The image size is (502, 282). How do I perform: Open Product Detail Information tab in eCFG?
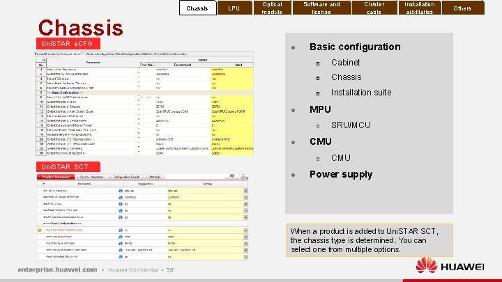click(x=170, y=54)
